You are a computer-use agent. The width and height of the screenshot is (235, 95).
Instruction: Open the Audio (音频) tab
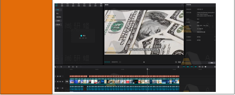(62, 5)
